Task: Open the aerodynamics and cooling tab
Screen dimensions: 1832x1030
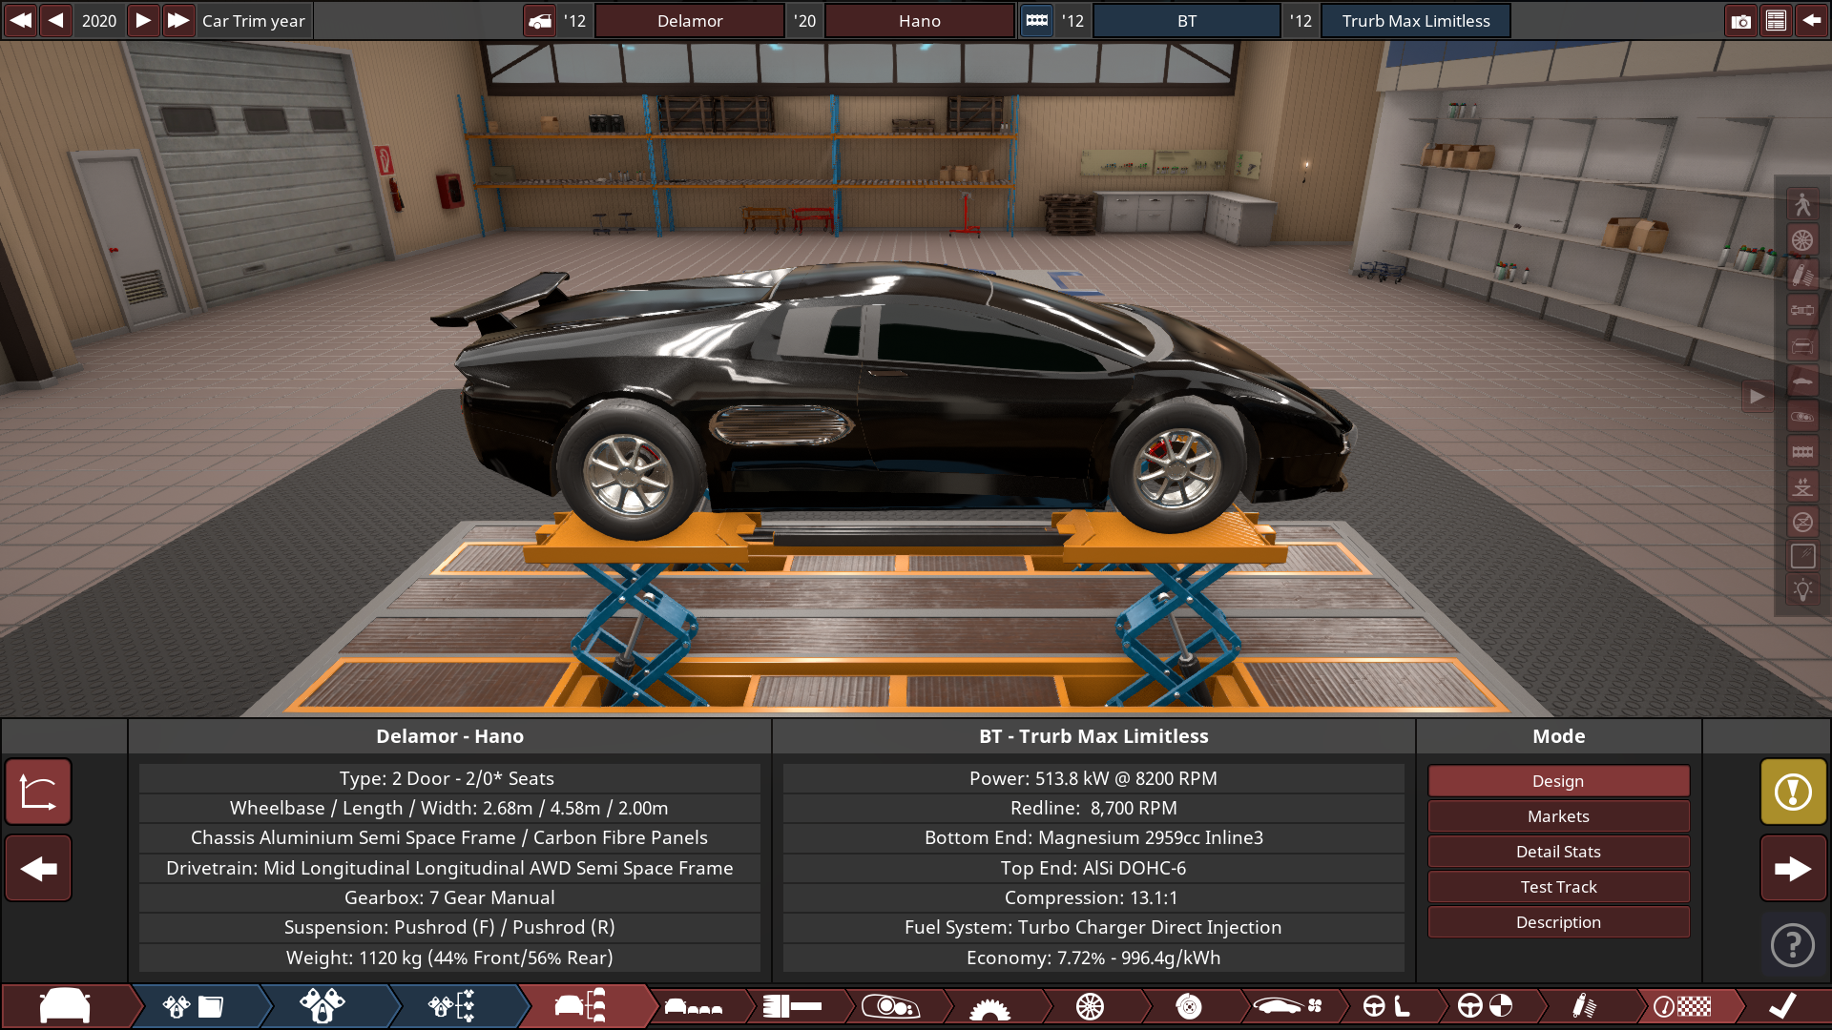Action: pyautogui.click(x=1288, y=1006)
